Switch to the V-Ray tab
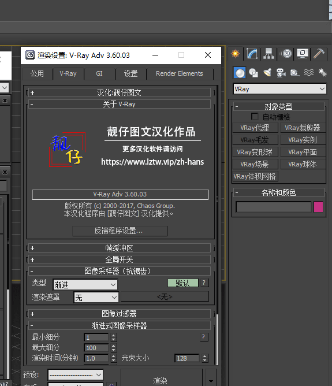The image size is (332, 386). pyautogui.click(x=68, y=73)
